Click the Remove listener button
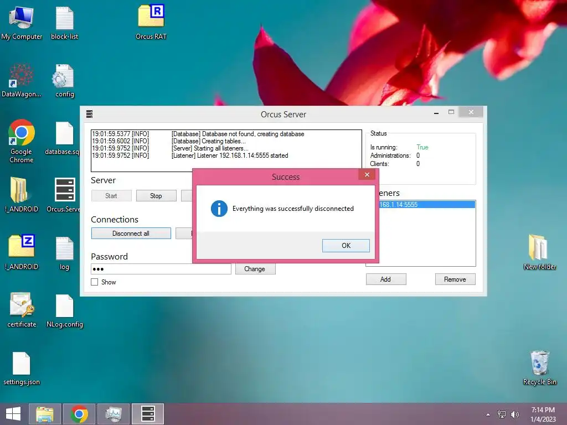 (455, 279)
